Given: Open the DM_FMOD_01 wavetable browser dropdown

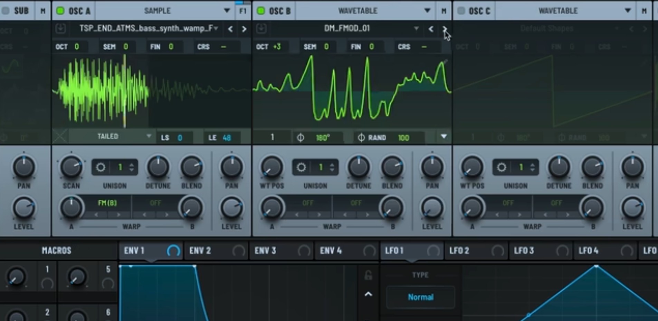Looking at the screenshot, I should click(x=417, y=29).
